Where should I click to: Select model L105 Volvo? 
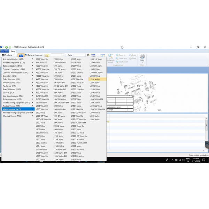58,133
